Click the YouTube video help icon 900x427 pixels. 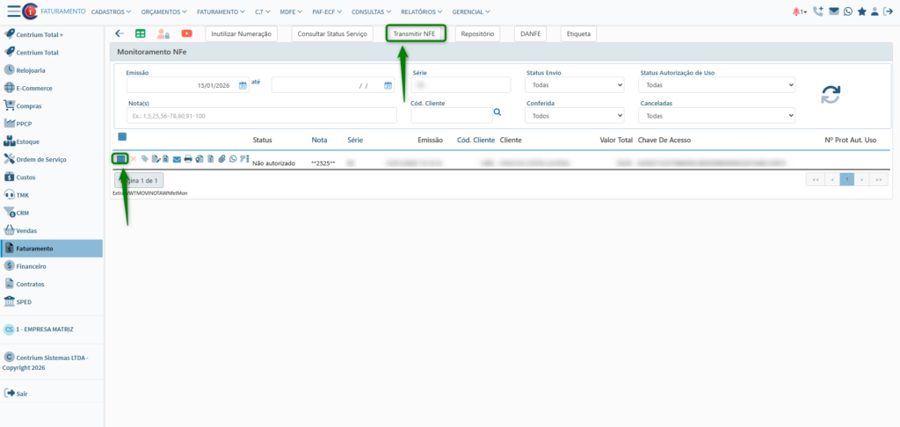(x=186, y=33)
